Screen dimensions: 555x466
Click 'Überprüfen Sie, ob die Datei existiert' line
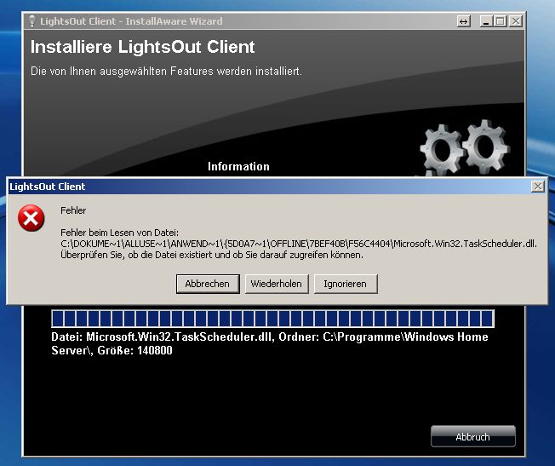tap(212, 255)
